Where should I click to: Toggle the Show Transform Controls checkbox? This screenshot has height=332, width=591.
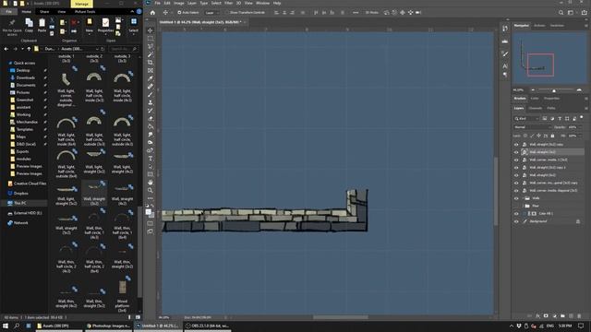[x=227, y=12]
